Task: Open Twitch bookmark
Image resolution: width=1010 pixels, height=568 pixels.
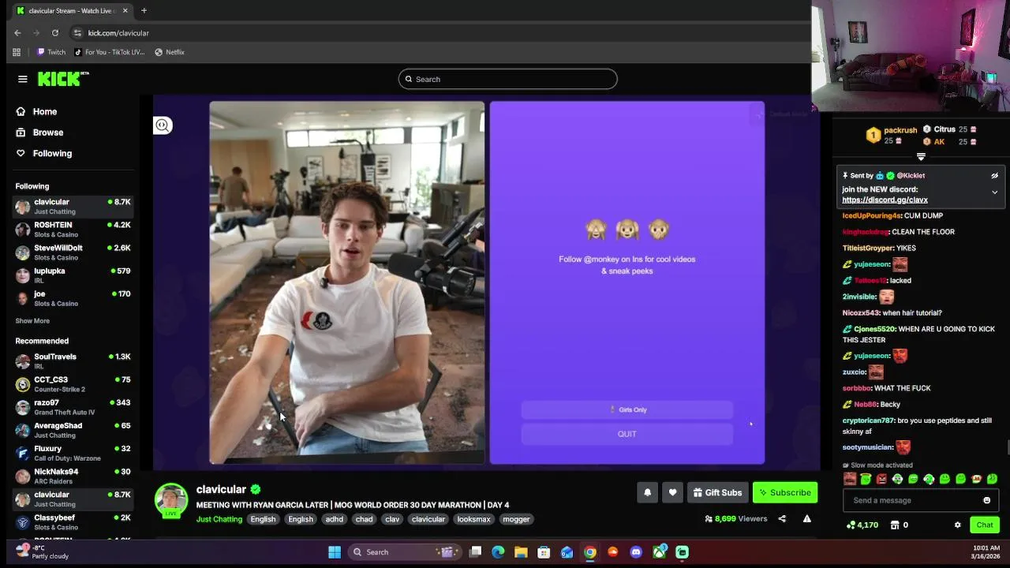Action: click(x=51, y=52)
